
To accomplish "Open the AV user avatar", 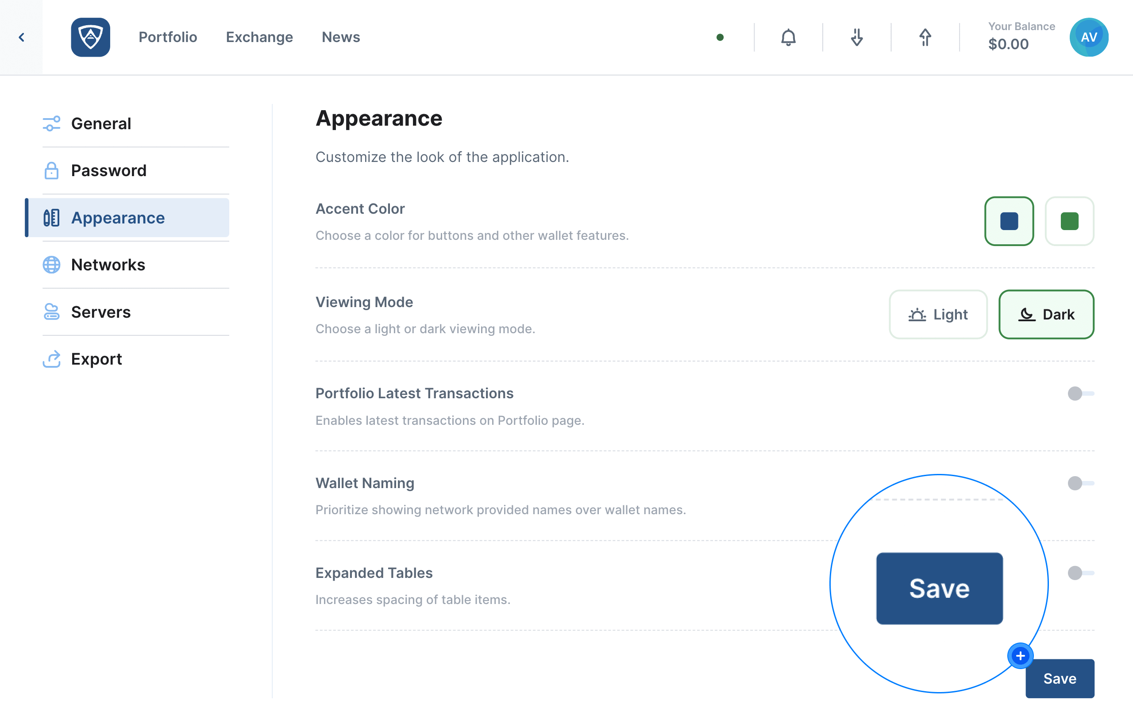I will 1089,38.
